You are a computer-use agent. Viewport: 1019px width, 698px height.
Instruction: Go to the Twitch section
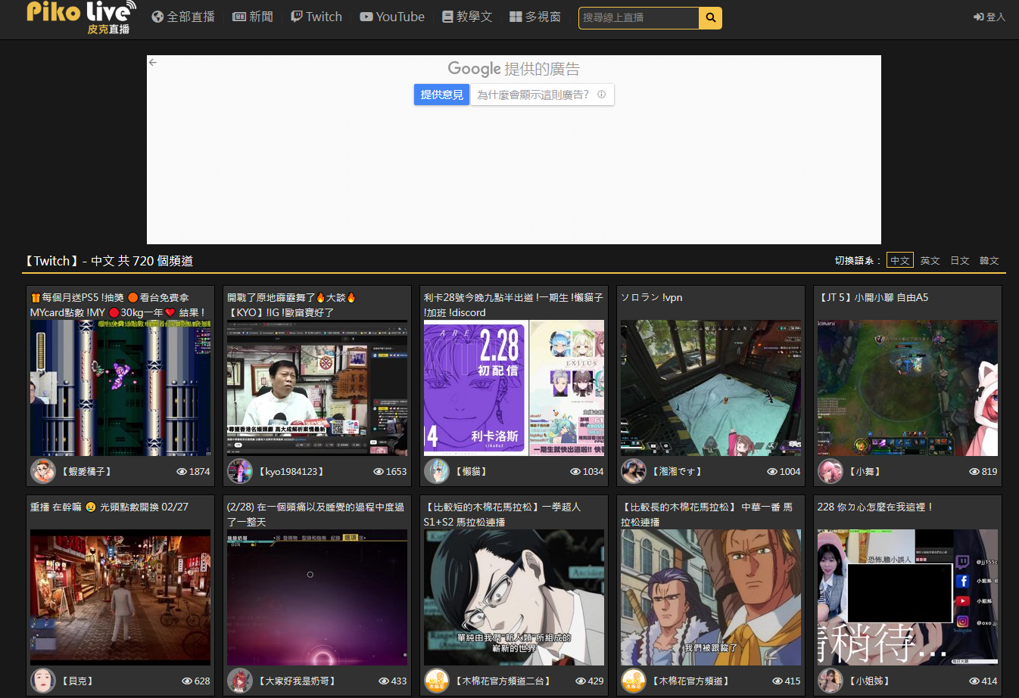point(316,17)
